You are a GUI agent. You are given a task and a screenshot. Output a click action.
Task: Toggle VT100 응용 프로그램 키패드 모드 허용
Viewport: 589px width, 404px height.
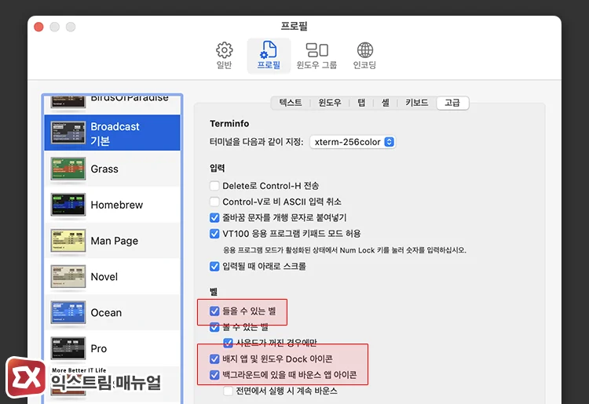pyautogui.click(x=214, y=234)
